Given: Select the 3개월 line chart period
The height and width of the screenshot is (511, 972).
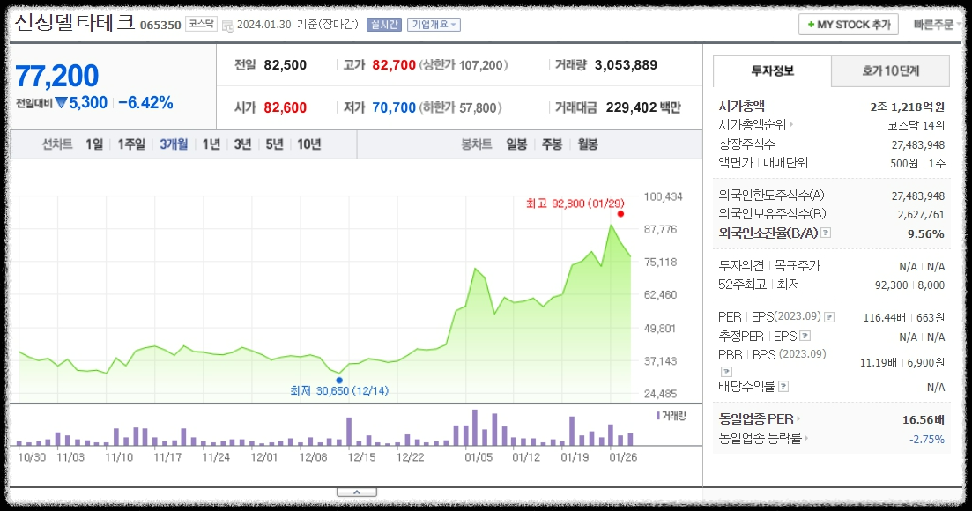Looking at the screenshot, I should coord(174,144).
